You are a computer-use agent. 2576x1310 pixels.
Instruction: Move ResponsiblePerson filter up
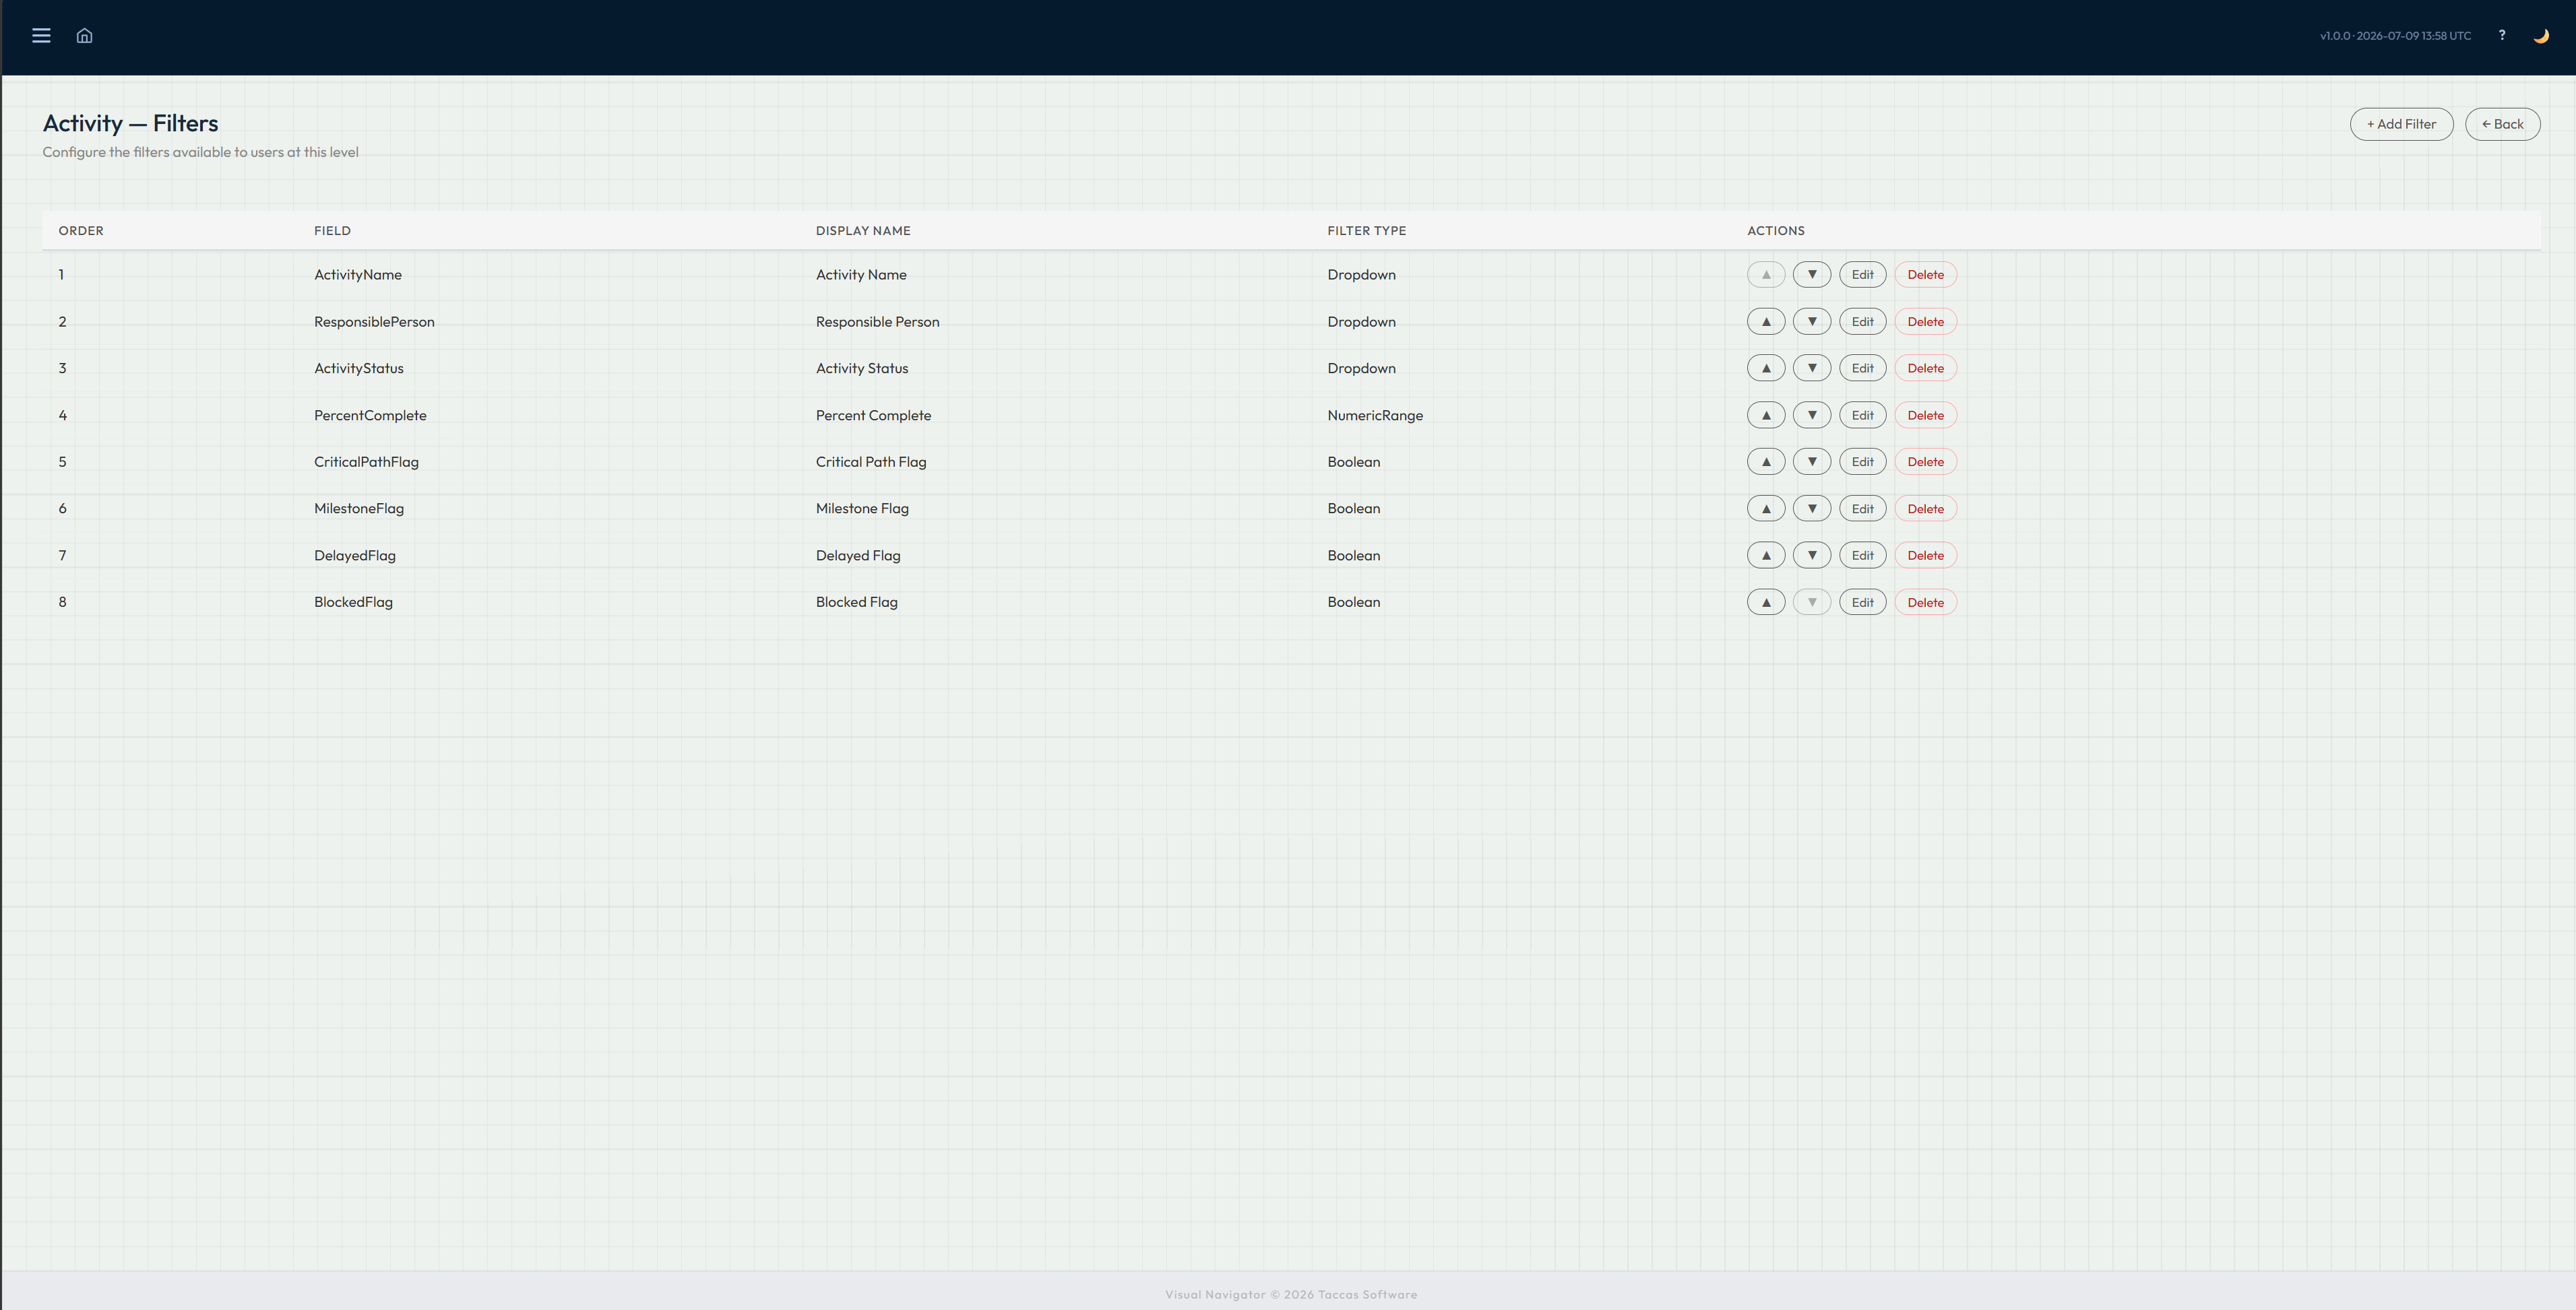[x=1766, y=322]
